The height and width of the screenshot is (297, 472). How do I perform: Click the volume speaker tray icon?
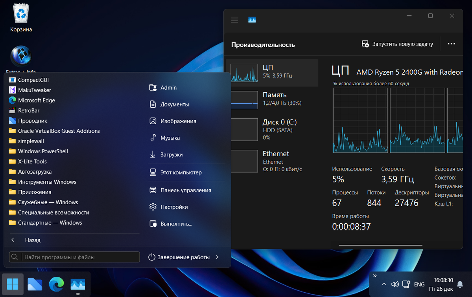point(395,284)
